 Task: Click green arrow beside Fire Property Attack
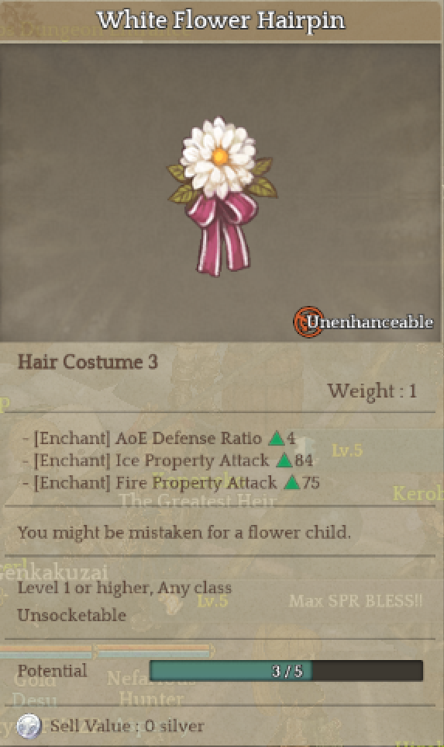(x=291, y=482)
